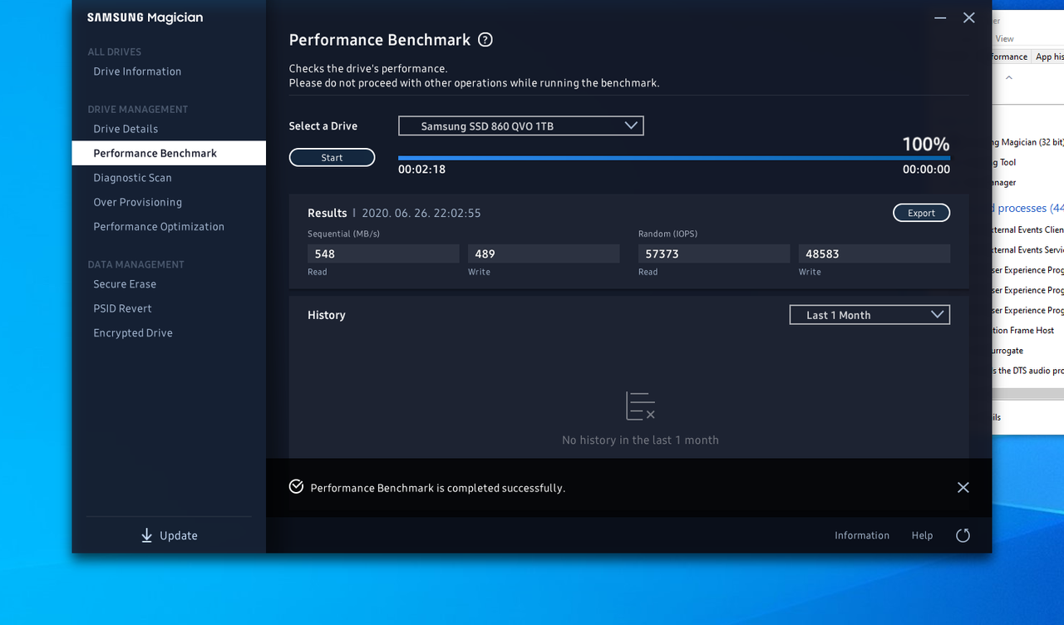
Task: Select Performance Benchmark in sidebar
Action: (x=169, y=153)
